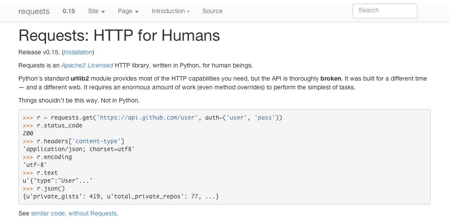The image size is (449, 219).
Task: Focus the Search input field
Action: pyautogui.click(x=385, y=11)
